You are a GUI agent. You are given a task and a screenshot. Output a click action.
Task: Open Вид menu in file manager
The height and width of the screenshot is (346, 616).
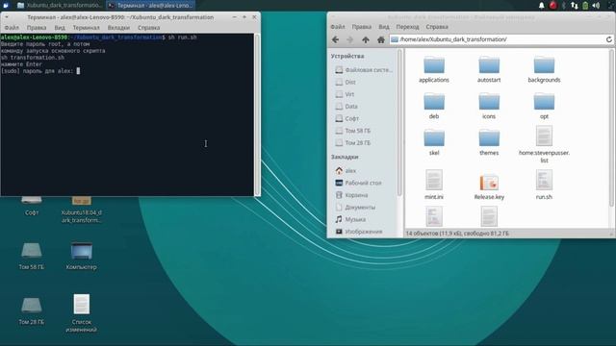(x=384, y=27)
